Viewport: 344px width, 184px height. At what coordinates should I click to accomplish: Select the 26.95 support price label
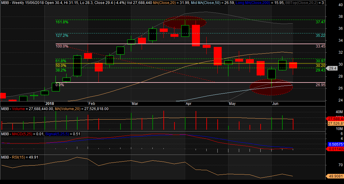coord(320,85)
